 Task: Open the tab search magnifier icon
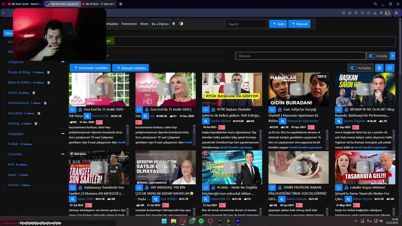pos(375,4)
